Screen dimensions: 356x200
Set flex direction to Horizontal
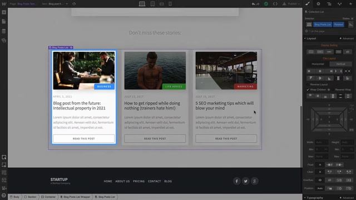coord(318,64)
